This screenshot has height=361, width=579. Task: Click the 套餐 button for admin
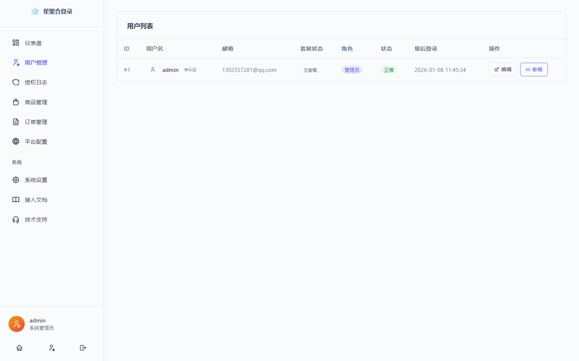point(534,70)
